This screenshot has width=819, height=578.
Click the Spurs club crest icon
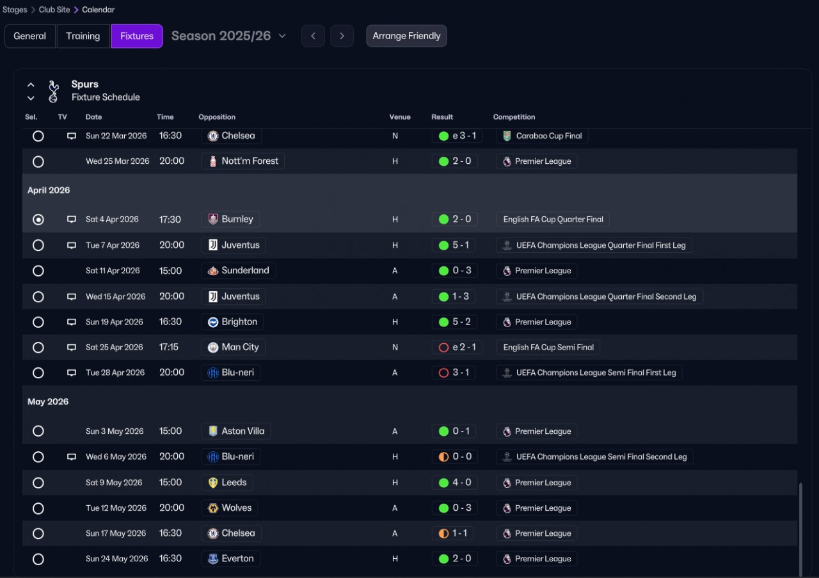click(54, 91)
